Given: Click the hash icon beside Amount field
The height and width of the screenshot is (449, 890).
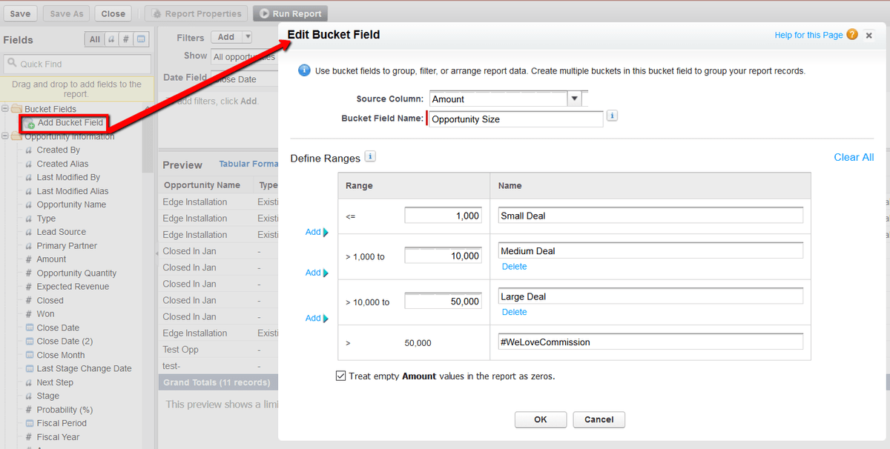Looking at the screenshot, I should point(29,259).
